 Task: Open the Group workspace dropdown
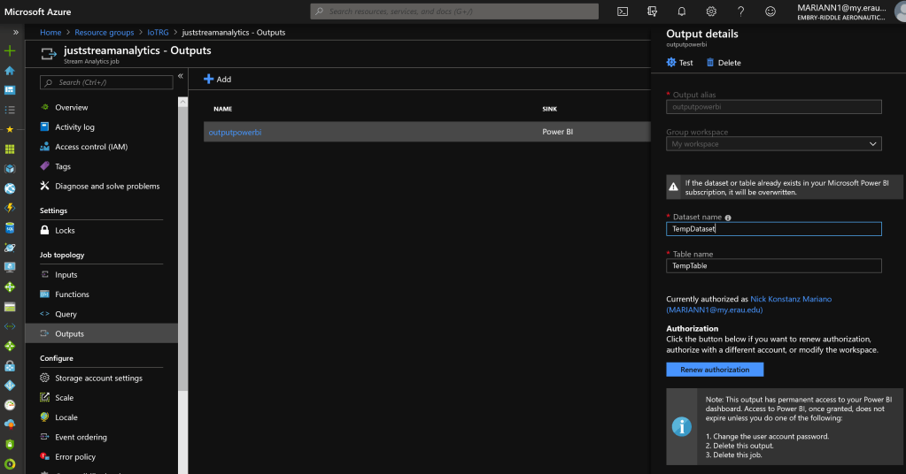[773, 144]
